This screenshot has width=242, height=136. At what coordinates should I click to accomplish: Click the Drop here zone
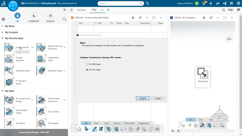tap(203, 77)
